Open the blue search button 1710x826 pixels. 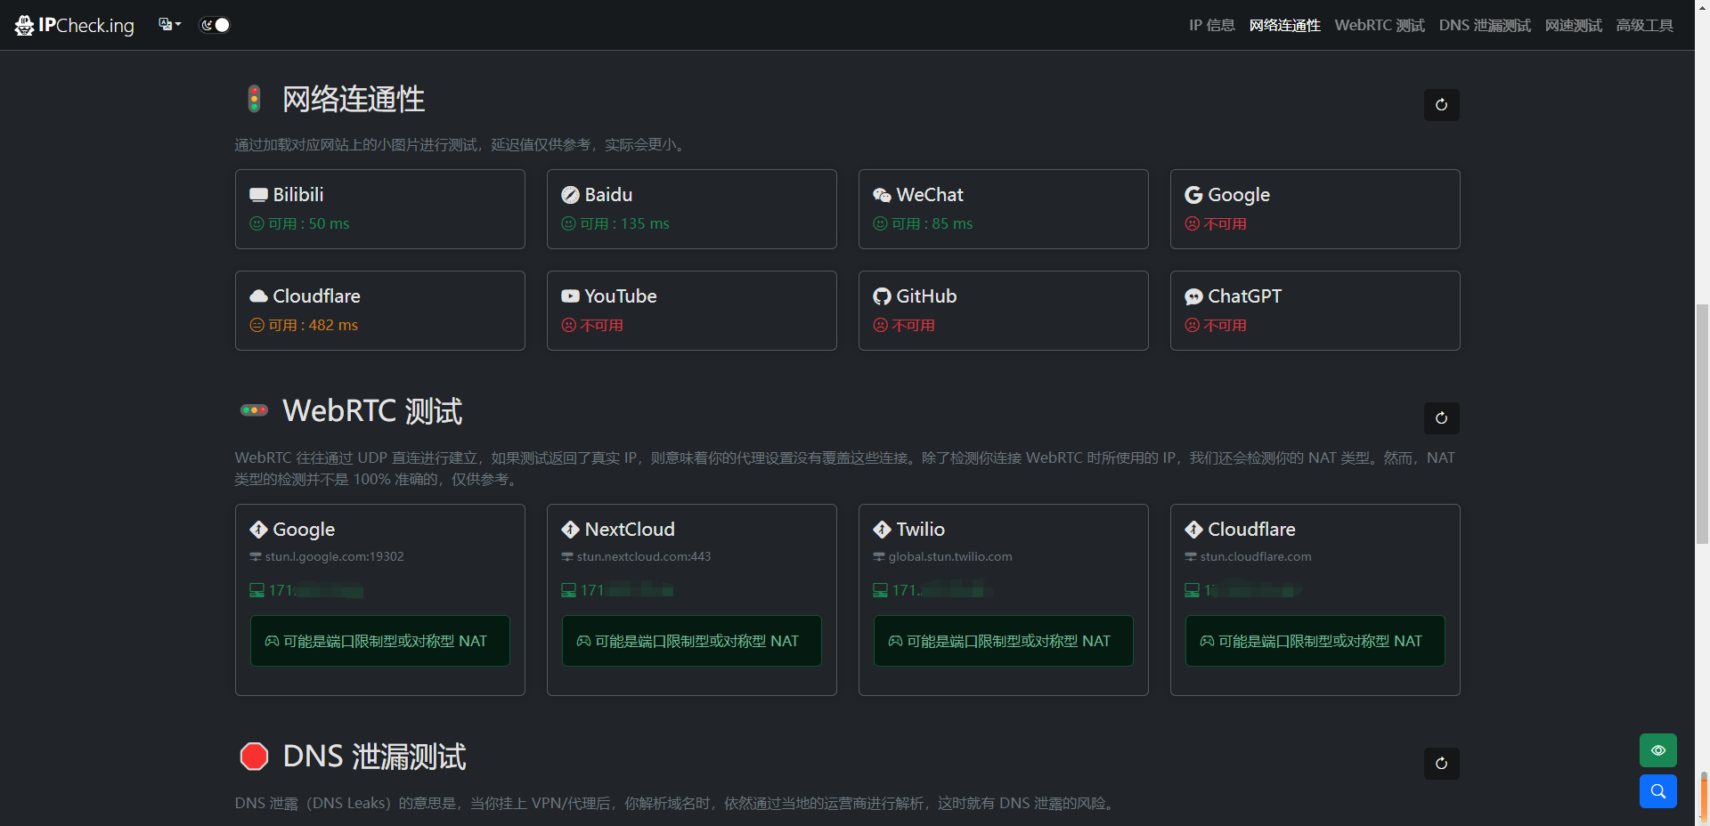[1657, 791]
